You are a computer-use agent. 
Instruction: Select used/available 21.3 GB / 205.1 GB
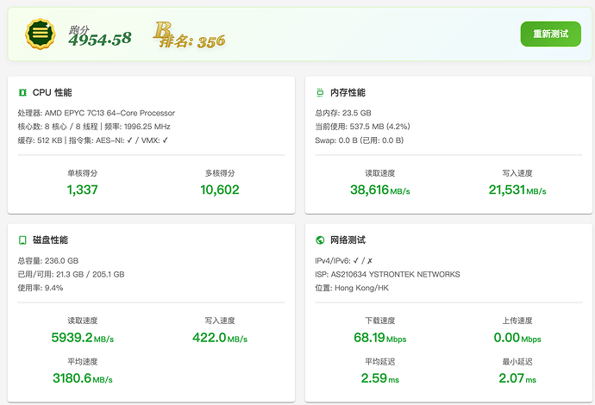(71, 275)
